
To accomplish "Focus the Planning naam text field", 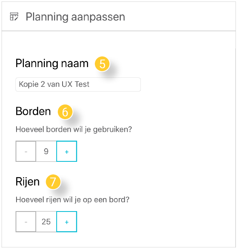I will coord(78,84).
